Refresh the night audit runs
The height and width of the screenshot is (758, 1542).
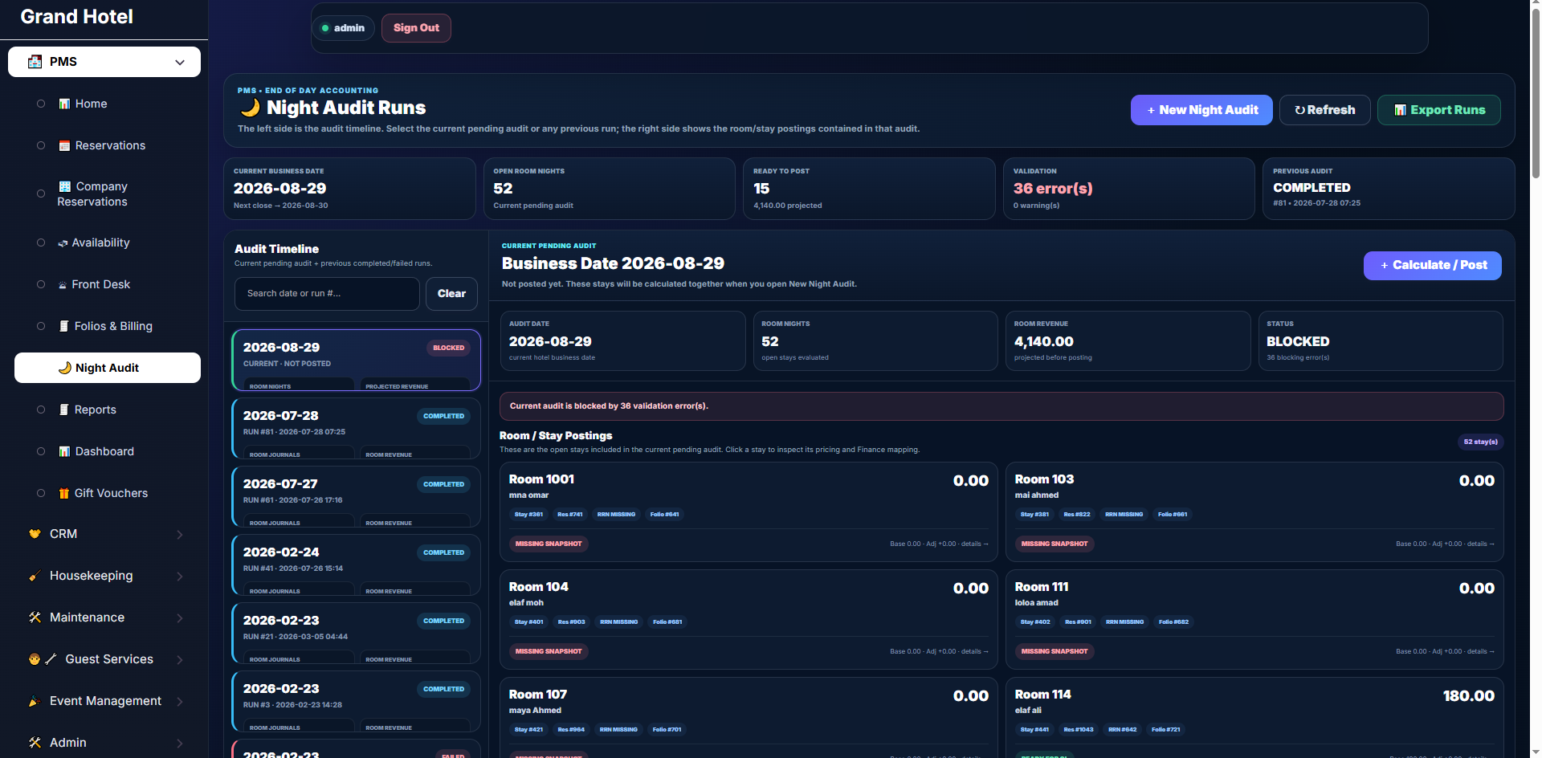[1325, 110]
